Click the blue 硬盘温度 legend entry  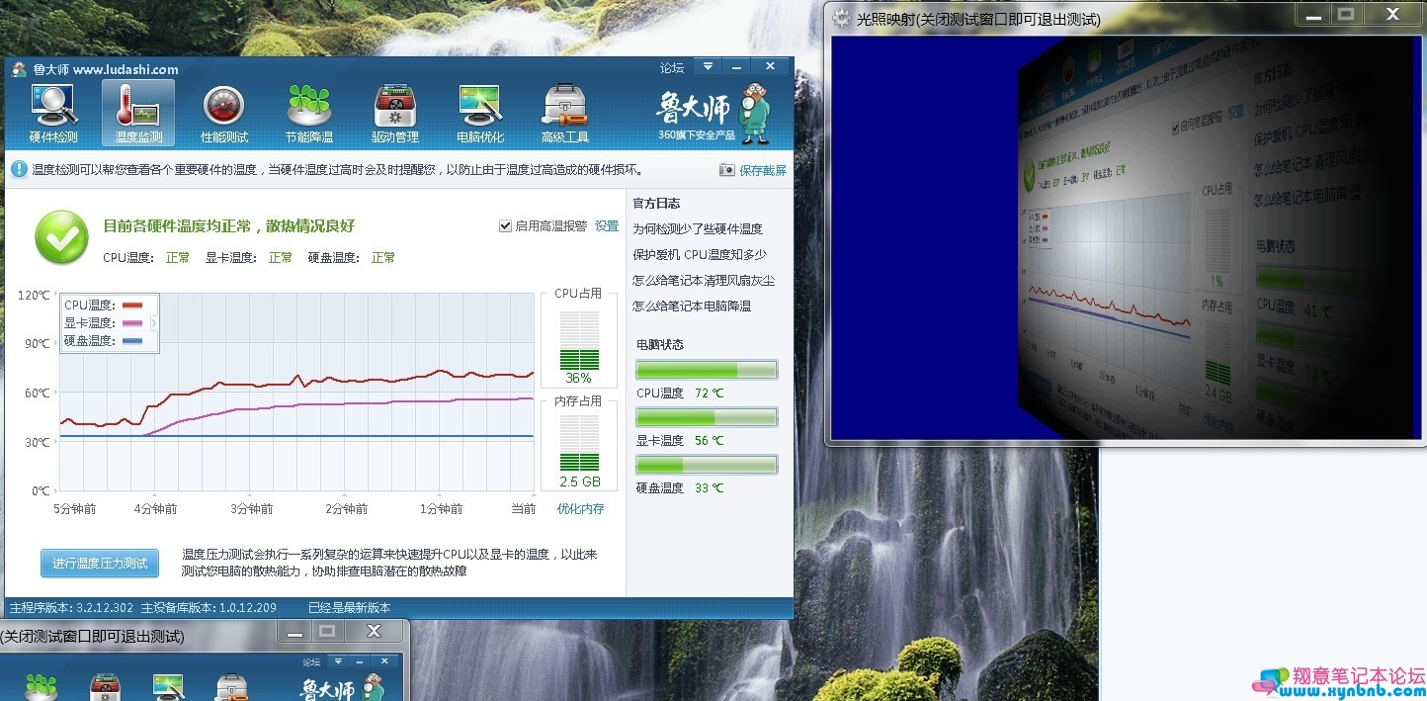103,341
